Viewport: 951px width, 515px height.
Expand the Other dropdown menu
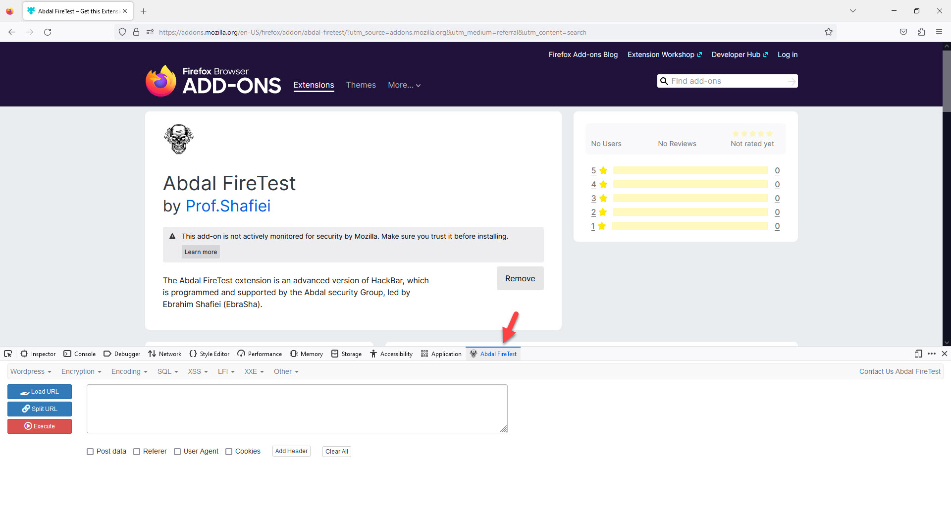[x=286, y=371]
